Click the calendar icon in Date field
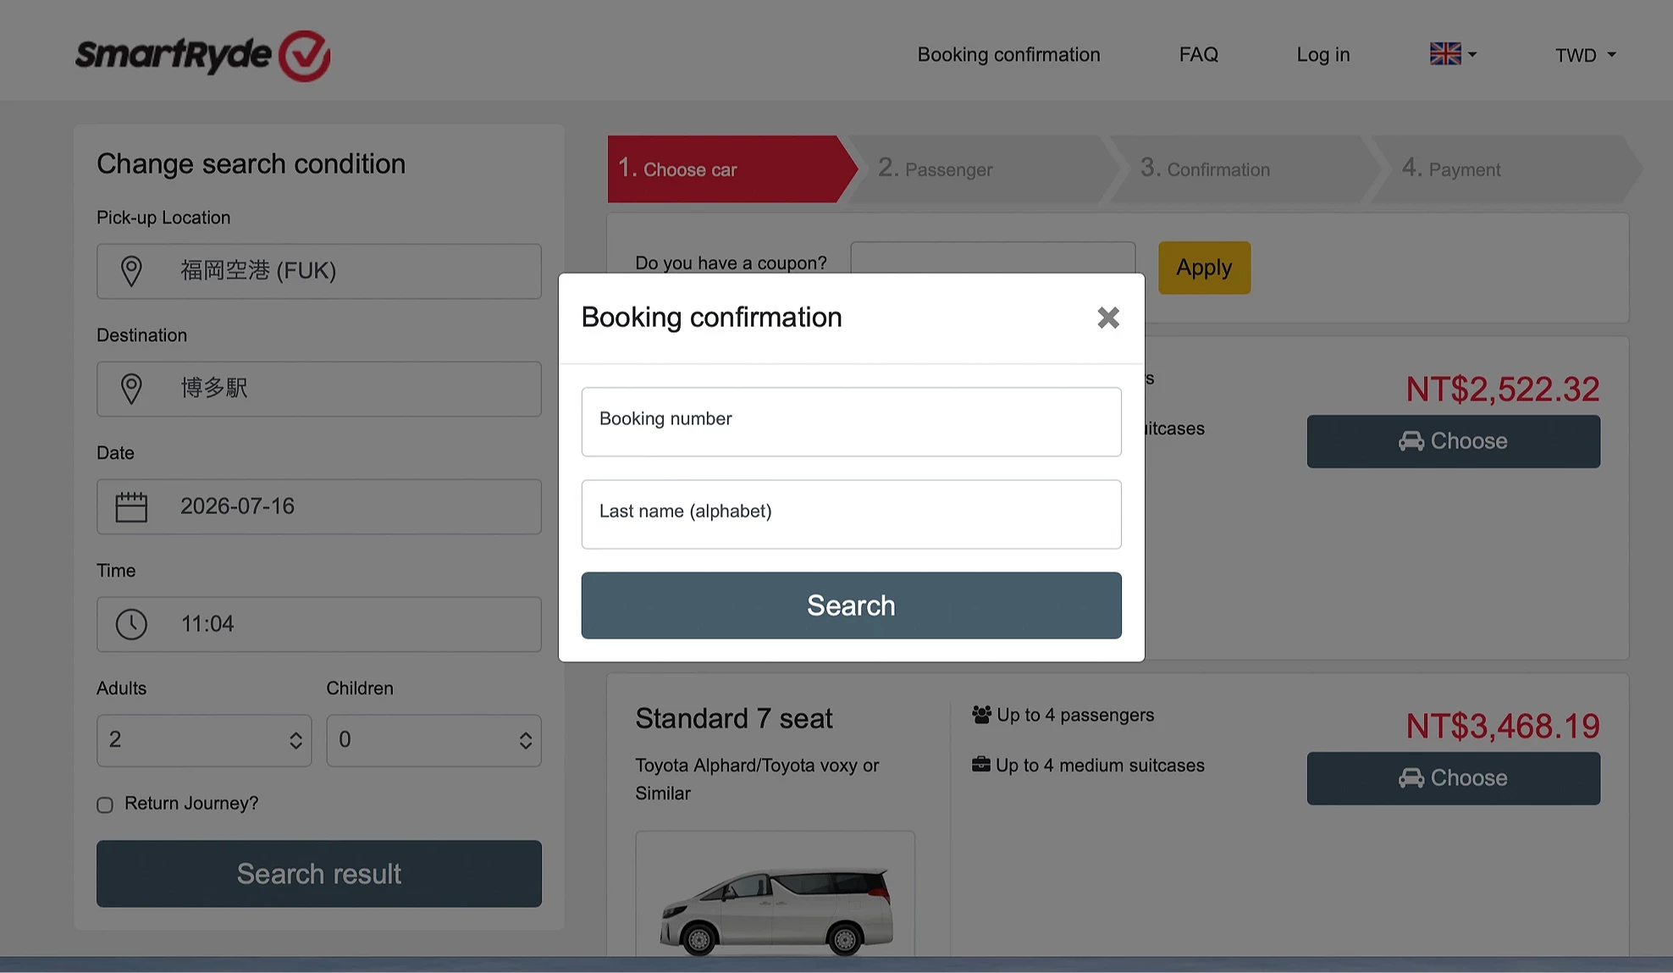 point(131,506)
